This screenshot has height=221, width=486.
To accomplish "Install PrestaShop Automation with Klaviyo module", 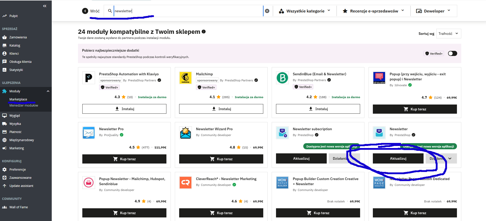I will tap(124, 109).
